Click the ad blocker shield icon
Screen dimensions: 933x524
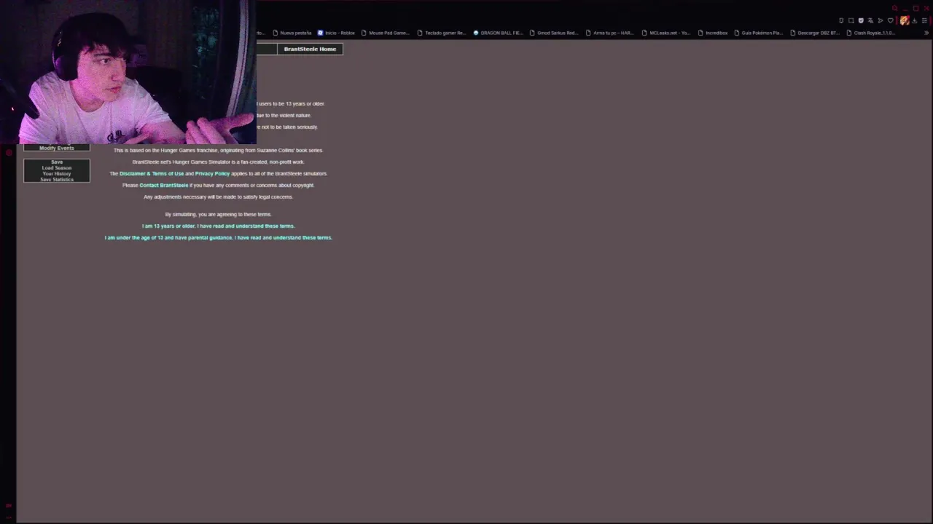click(861, 20)
